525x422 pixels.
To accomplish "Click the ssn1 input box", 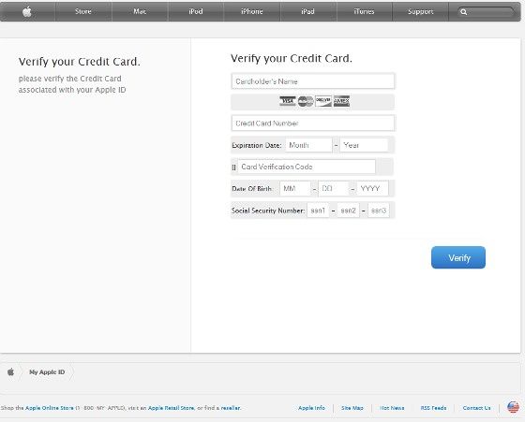I will pyautogui.click(x=318, y=211).
